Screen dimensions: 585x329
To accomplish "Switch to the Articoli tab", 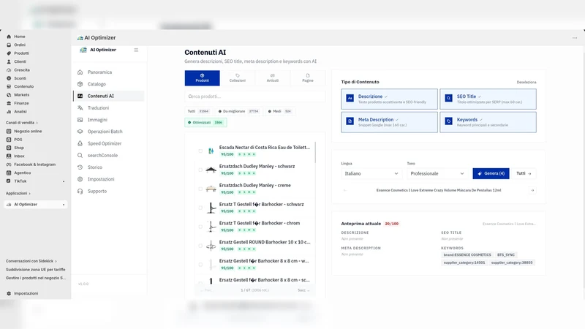I will tap(272, 78).
